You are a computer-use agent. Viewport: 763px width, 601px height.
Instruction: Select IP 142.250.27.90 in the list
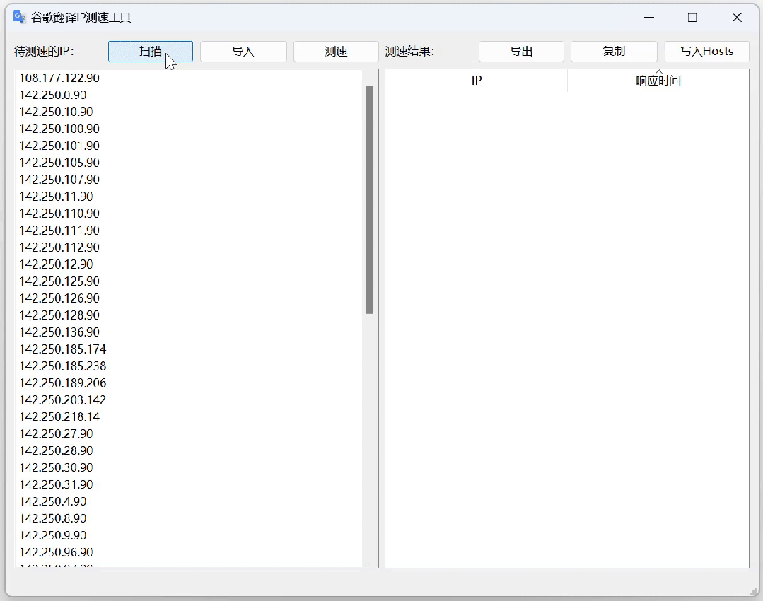point(56,433)
